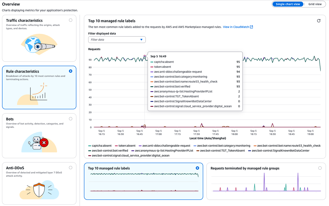The image size is (329, 206).
Task: Click the token:absent legend entry
Action: (127, 146)
